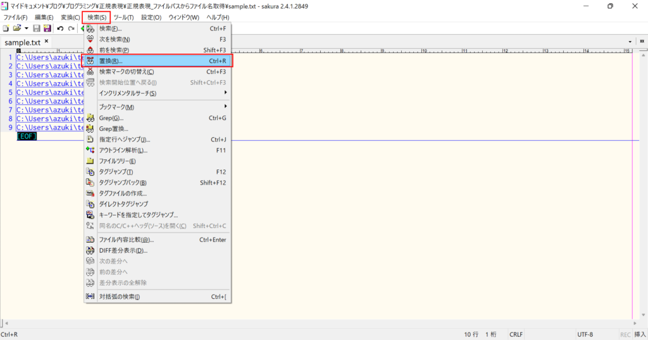Click the Open File folder icon
This screenshot has height=340, width=648.
point(16,28)
